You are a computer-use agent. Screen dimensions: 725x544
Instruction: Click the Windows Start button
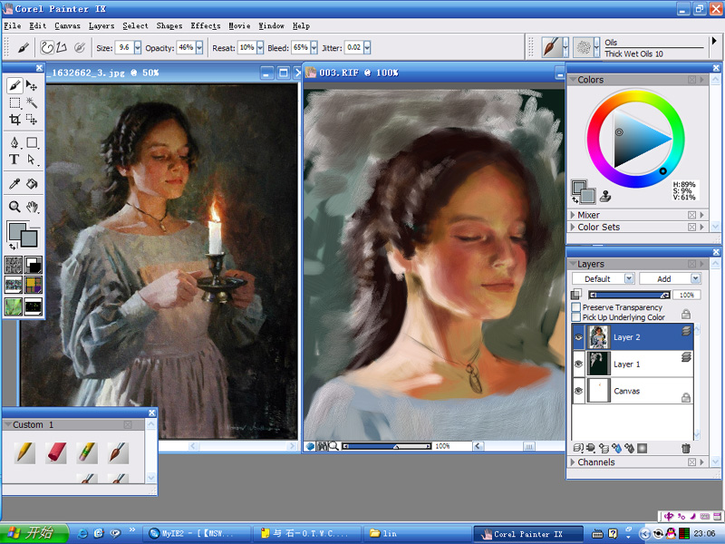tap(34, 533)
